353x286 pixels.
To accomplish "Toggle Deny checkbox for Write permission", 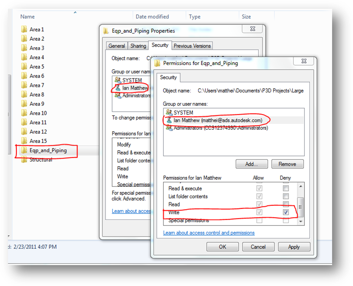I will (x=286, y=212).
